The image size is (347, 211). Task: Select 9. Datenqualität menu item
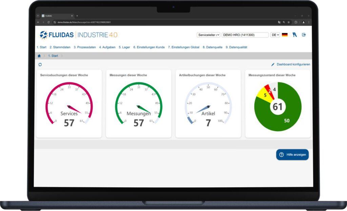[x=236, y=47]
